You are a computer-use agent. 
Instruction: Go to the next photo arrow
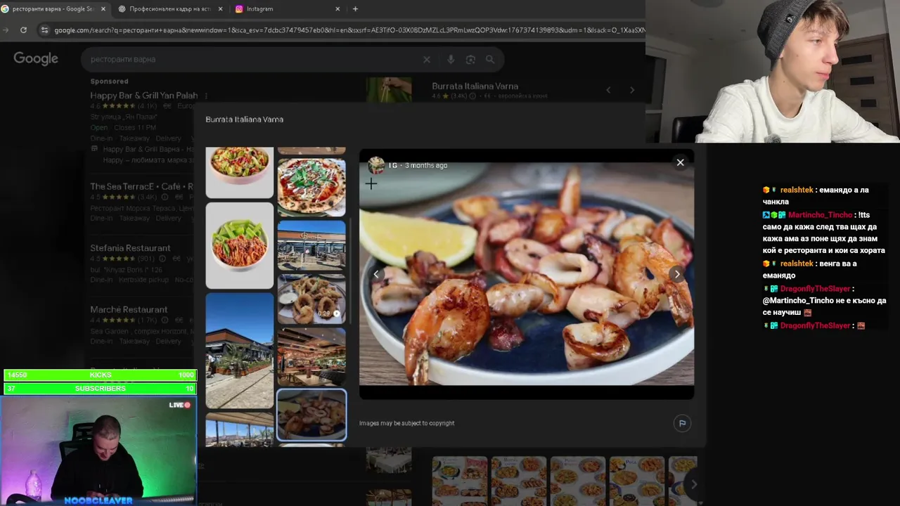tap(677, 275)
